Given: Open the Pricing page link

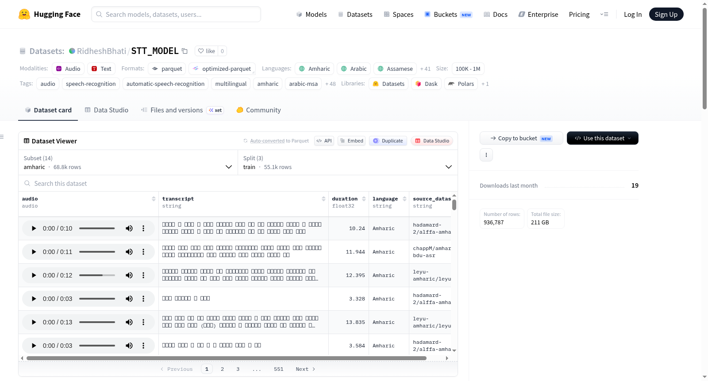Looking at the screenshot, I should point(579,14).
